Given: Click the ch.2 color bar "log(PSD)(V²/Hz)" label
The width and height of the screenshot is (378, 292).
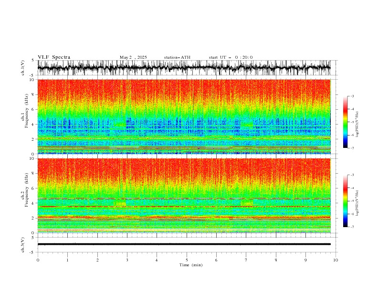Looking at the screenshot, I should coord(357,203).
